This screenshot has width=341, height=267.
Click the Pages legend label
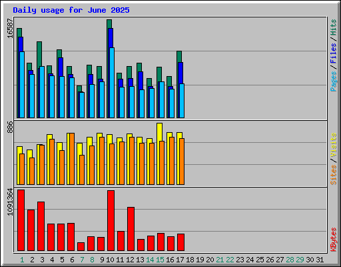[x=334, y=81]
